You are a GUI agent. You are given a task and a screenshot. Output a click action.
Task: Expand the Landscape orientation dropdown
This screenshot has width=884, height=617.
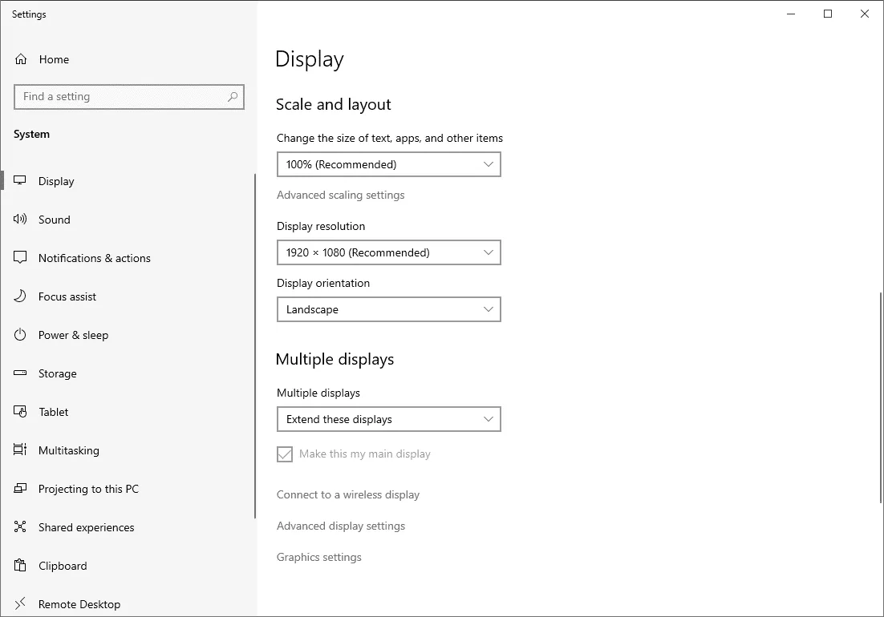tap(388, 309)
